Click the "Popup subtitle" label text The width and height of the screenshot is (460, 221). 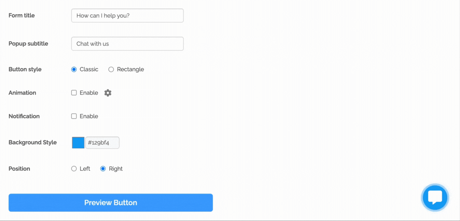click(28, 44)
